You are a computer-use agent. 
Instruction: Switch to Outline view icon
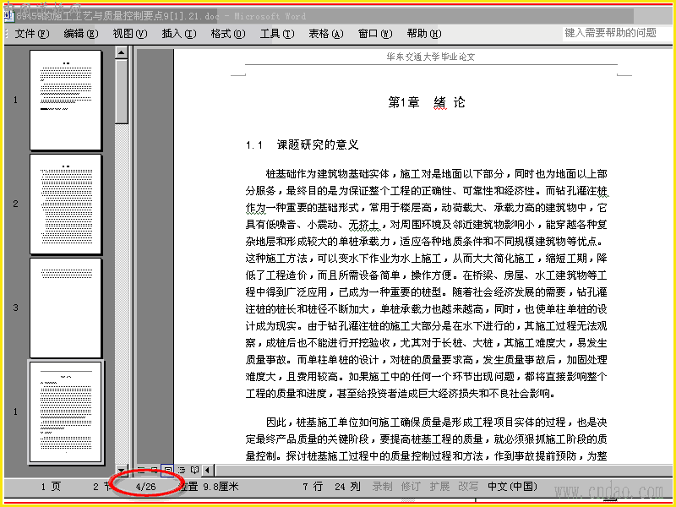pyautogui.click(x=182, y=471)
